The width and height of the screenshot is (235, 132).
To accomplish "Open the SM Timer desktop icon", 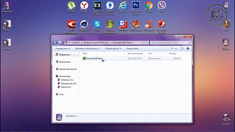I will [123, 26].
